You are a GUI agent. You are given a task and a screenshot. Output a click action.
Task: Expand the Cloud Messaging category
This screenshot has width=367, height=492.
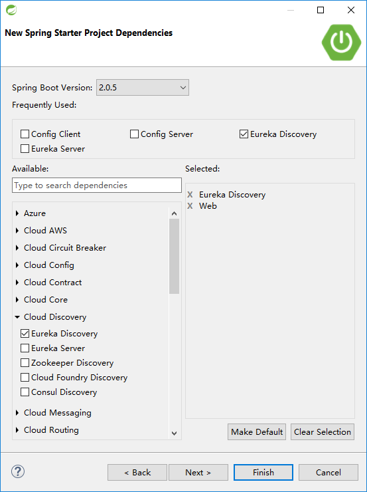pyautogui.click(x=17, y=413)
